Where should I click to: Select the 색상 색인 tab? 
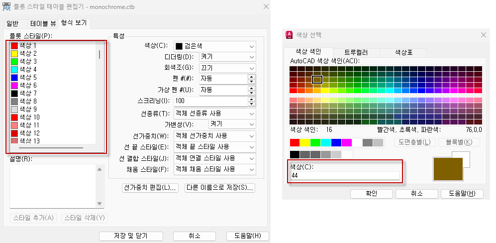point(308,52)
